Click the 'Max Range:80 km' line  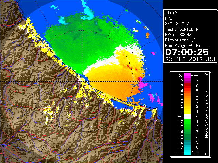click(183, 46)
